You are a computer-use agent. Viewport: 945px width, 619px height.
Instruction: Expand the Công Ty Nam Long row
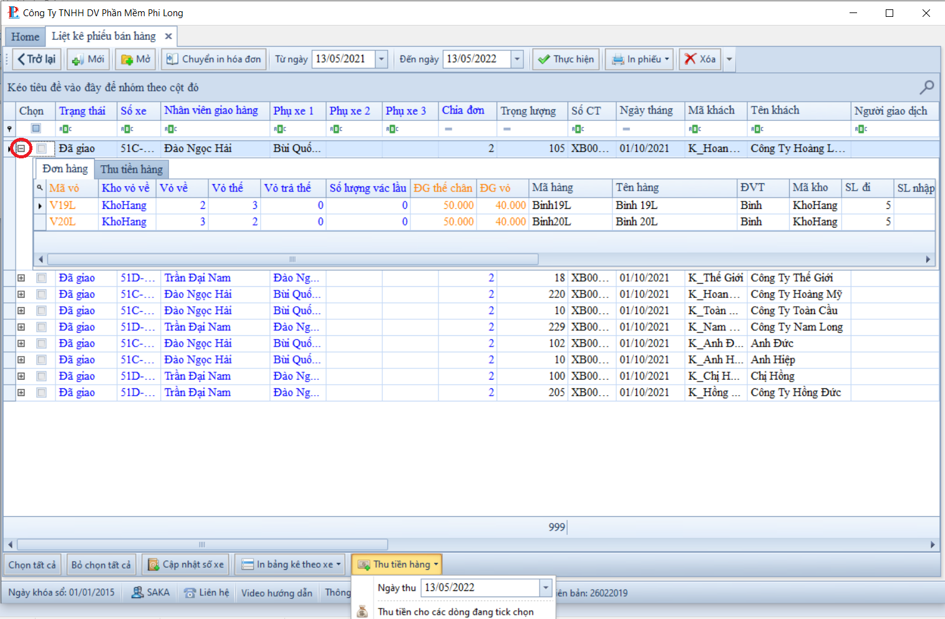21,327
